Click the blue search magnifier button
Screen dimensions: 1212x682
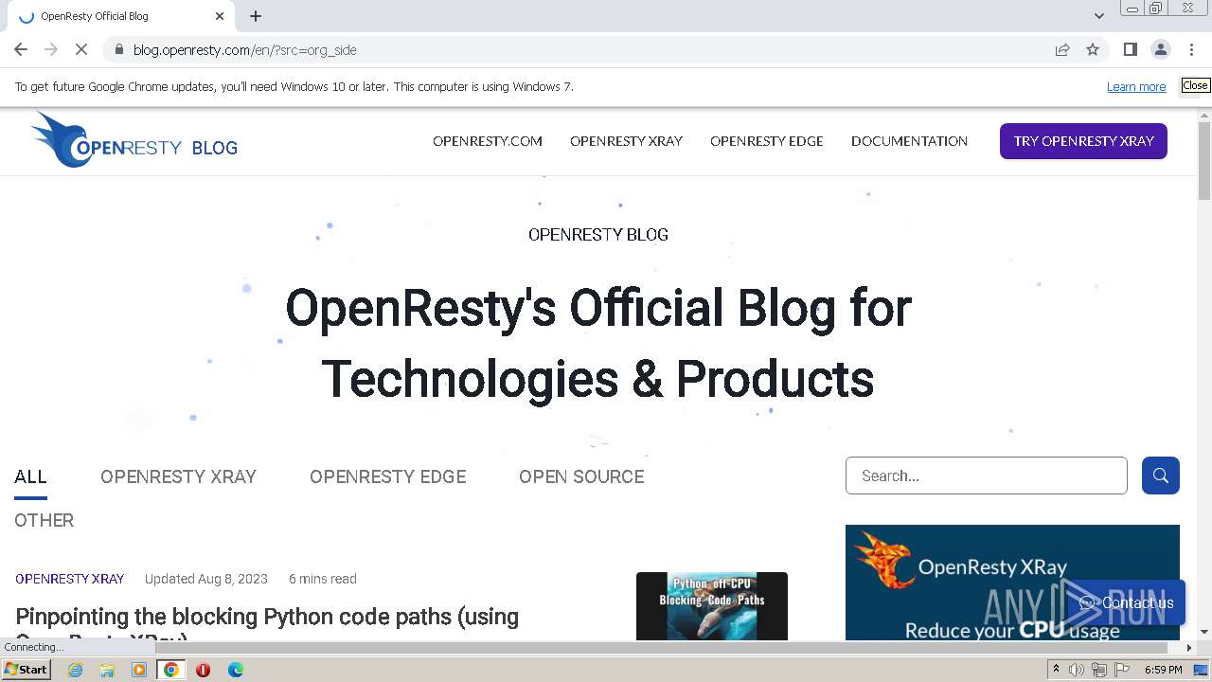click(1160, 476)
